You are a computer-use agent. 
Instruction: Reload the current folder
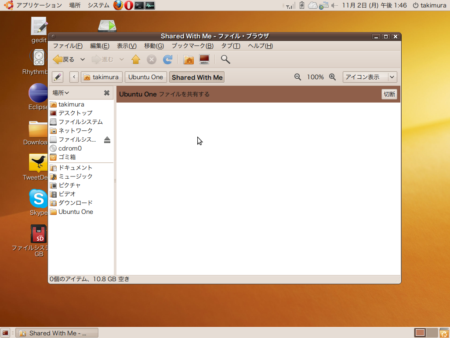click(167, 59)
